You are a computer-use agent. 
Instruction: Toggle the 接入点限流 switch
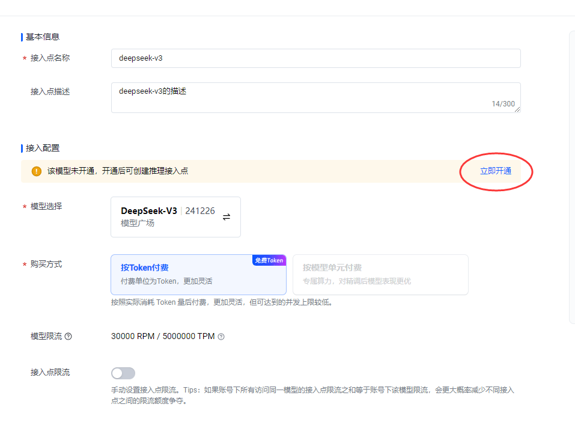[123, 373]
